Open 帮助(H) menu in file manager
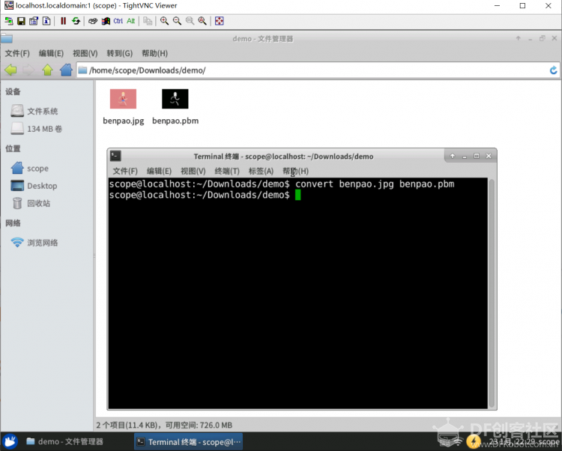The width and height of the screenshot is (562, 451). [x=154, y=53]
